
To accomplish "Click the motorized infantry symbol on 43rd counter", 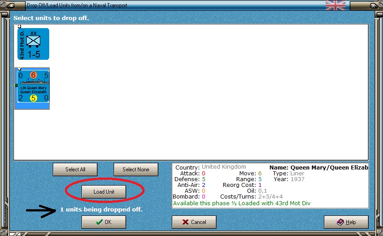I will click(33, 41).
